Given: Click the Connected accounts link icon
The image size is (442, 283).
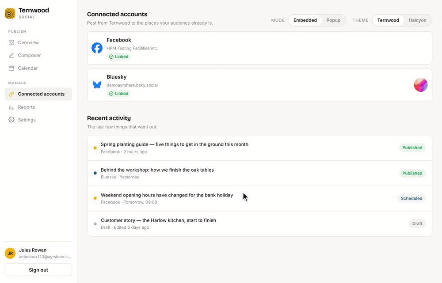Looking at the screenshot, I should coord(11,94).
